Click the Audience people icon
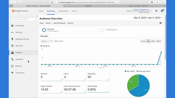Viewport: 175px width, 98px height. [12, 53]
